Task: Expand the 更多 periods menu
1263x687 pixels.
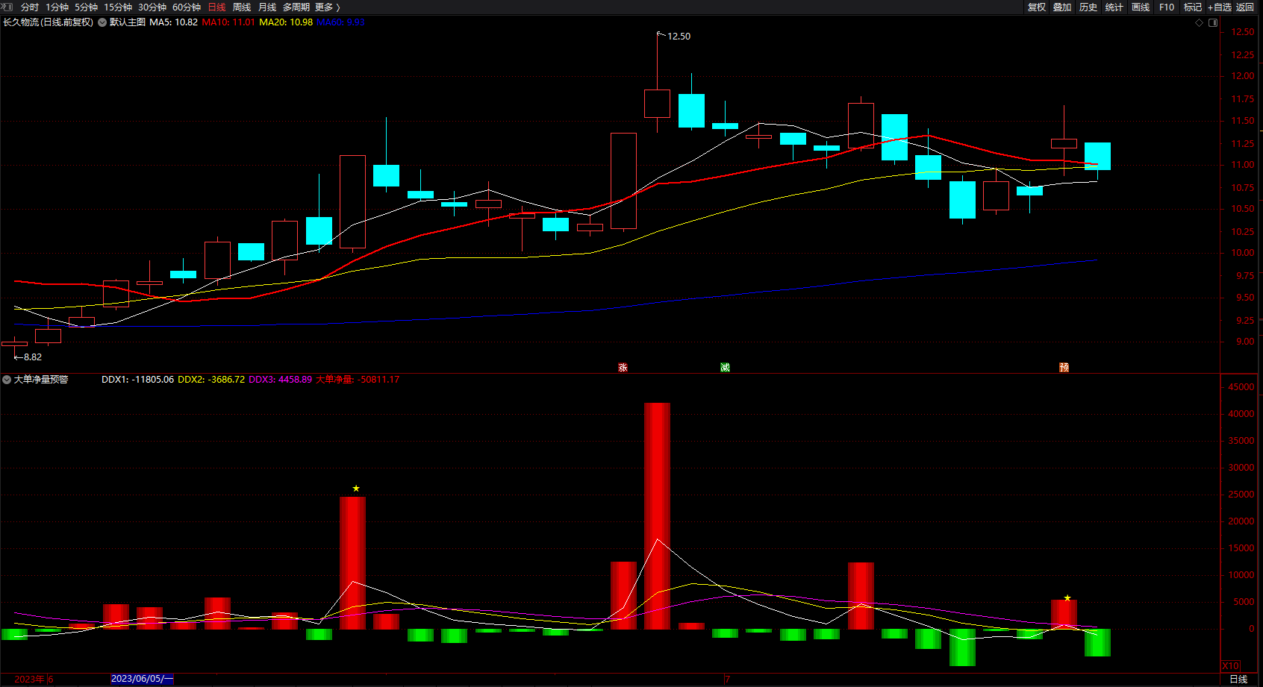Action: [x=327, y=7]
